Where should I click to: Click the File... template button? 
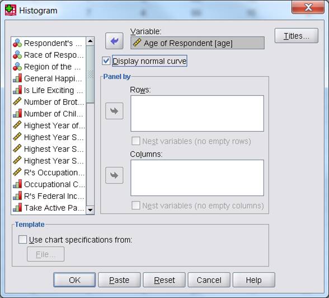point(45,254)
